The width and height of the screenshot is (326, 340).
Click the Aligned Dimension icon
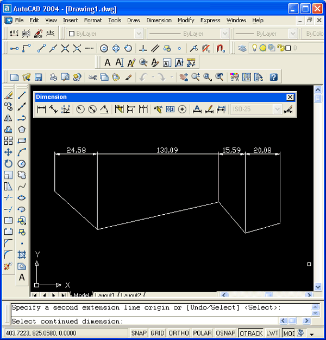click(53, 110)
